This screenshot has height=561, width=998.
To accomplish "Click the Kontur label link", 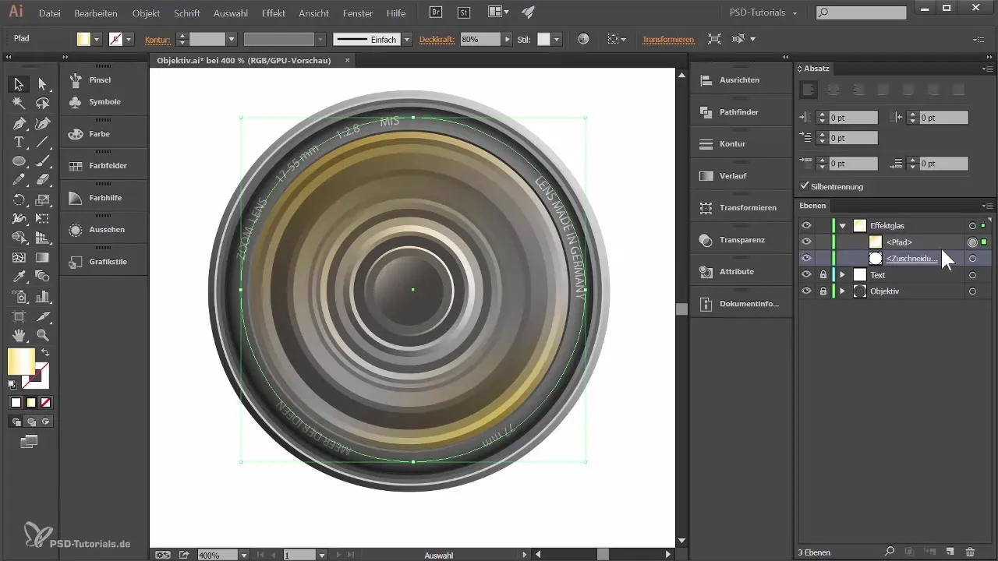I will pos(157,39).
